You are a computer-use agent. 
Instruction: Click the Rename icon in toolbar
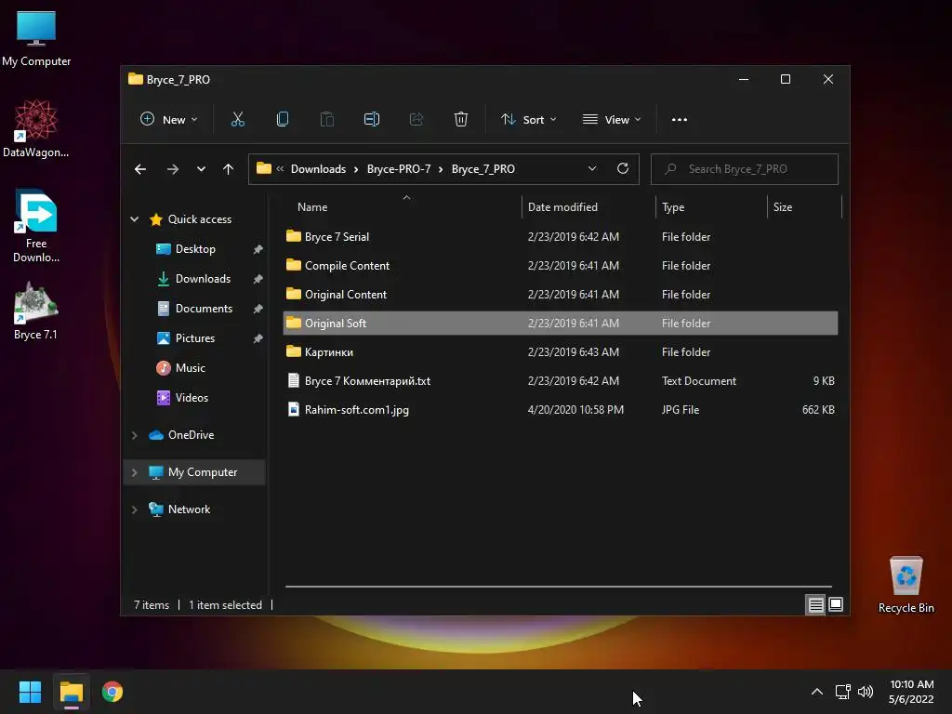[372, 120]
